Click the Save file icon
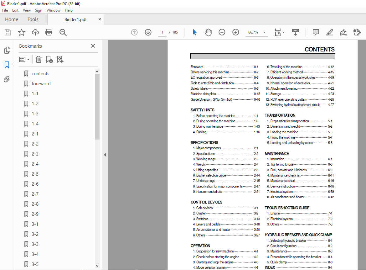The height and width of the screenshot is (270, 366). point(8,32)
